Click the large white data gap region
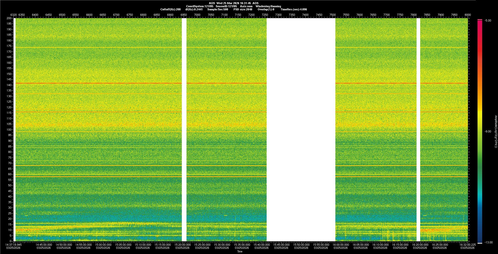498x254 pixels. click(x=301, y=130)
